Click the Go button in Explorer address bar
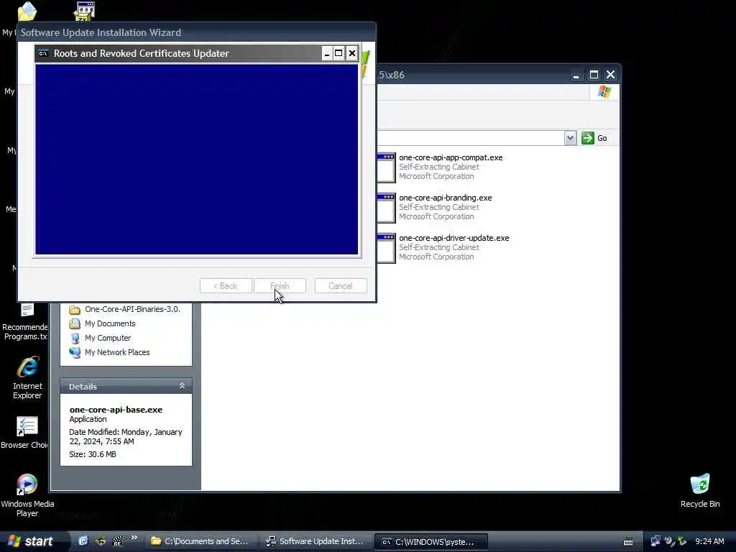 click(594, 138)
